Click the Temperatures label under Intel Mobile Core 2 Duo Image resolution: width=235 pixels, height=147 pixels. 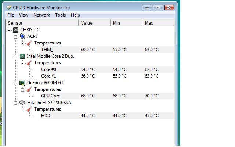click(x=47, y=63)
